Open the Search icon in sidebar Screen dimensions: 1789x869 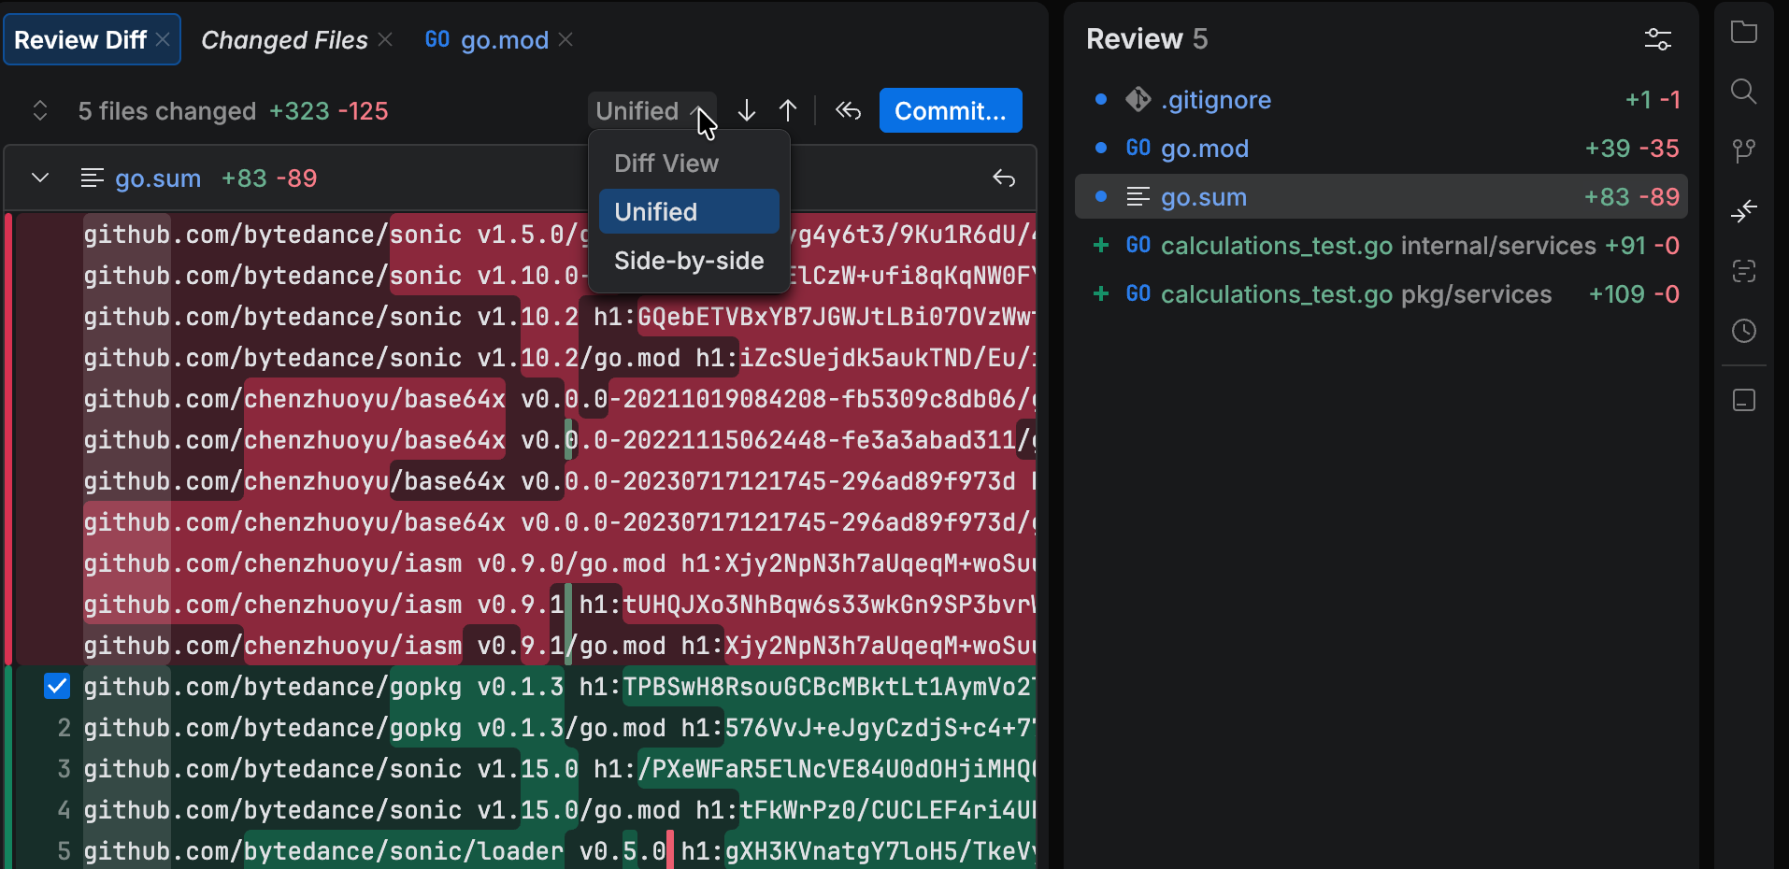coord(1744,92)
